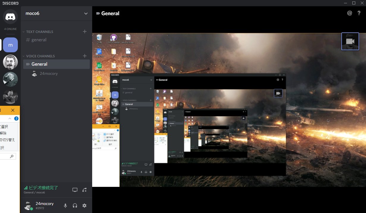Screen dimensions: 366x213
Task: Click headphones icon in first nested Discord user panel
Action: (146, 172)
